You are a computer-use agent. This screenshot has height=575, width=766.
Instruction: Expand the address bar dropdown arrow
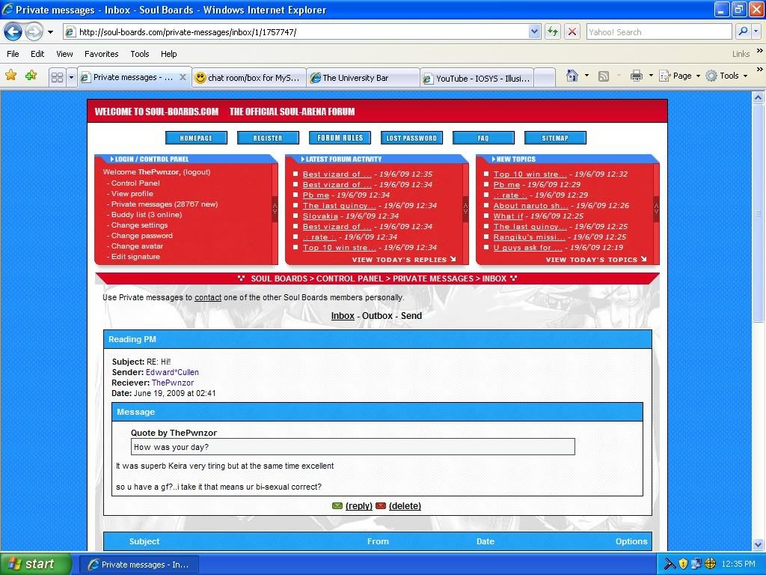[x=534, y=31]
